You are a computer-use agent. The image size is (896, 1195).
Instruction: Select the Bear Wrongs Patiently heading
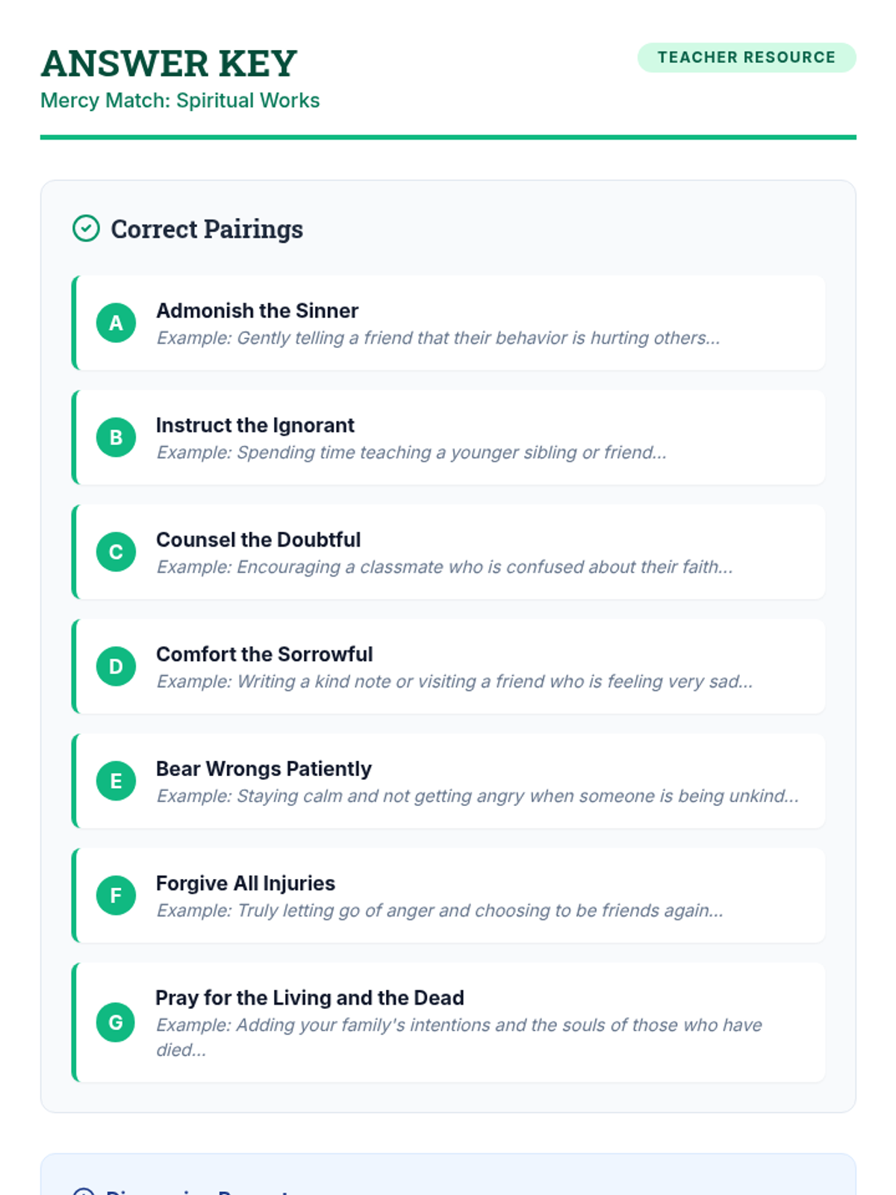[x=264, y=769]
